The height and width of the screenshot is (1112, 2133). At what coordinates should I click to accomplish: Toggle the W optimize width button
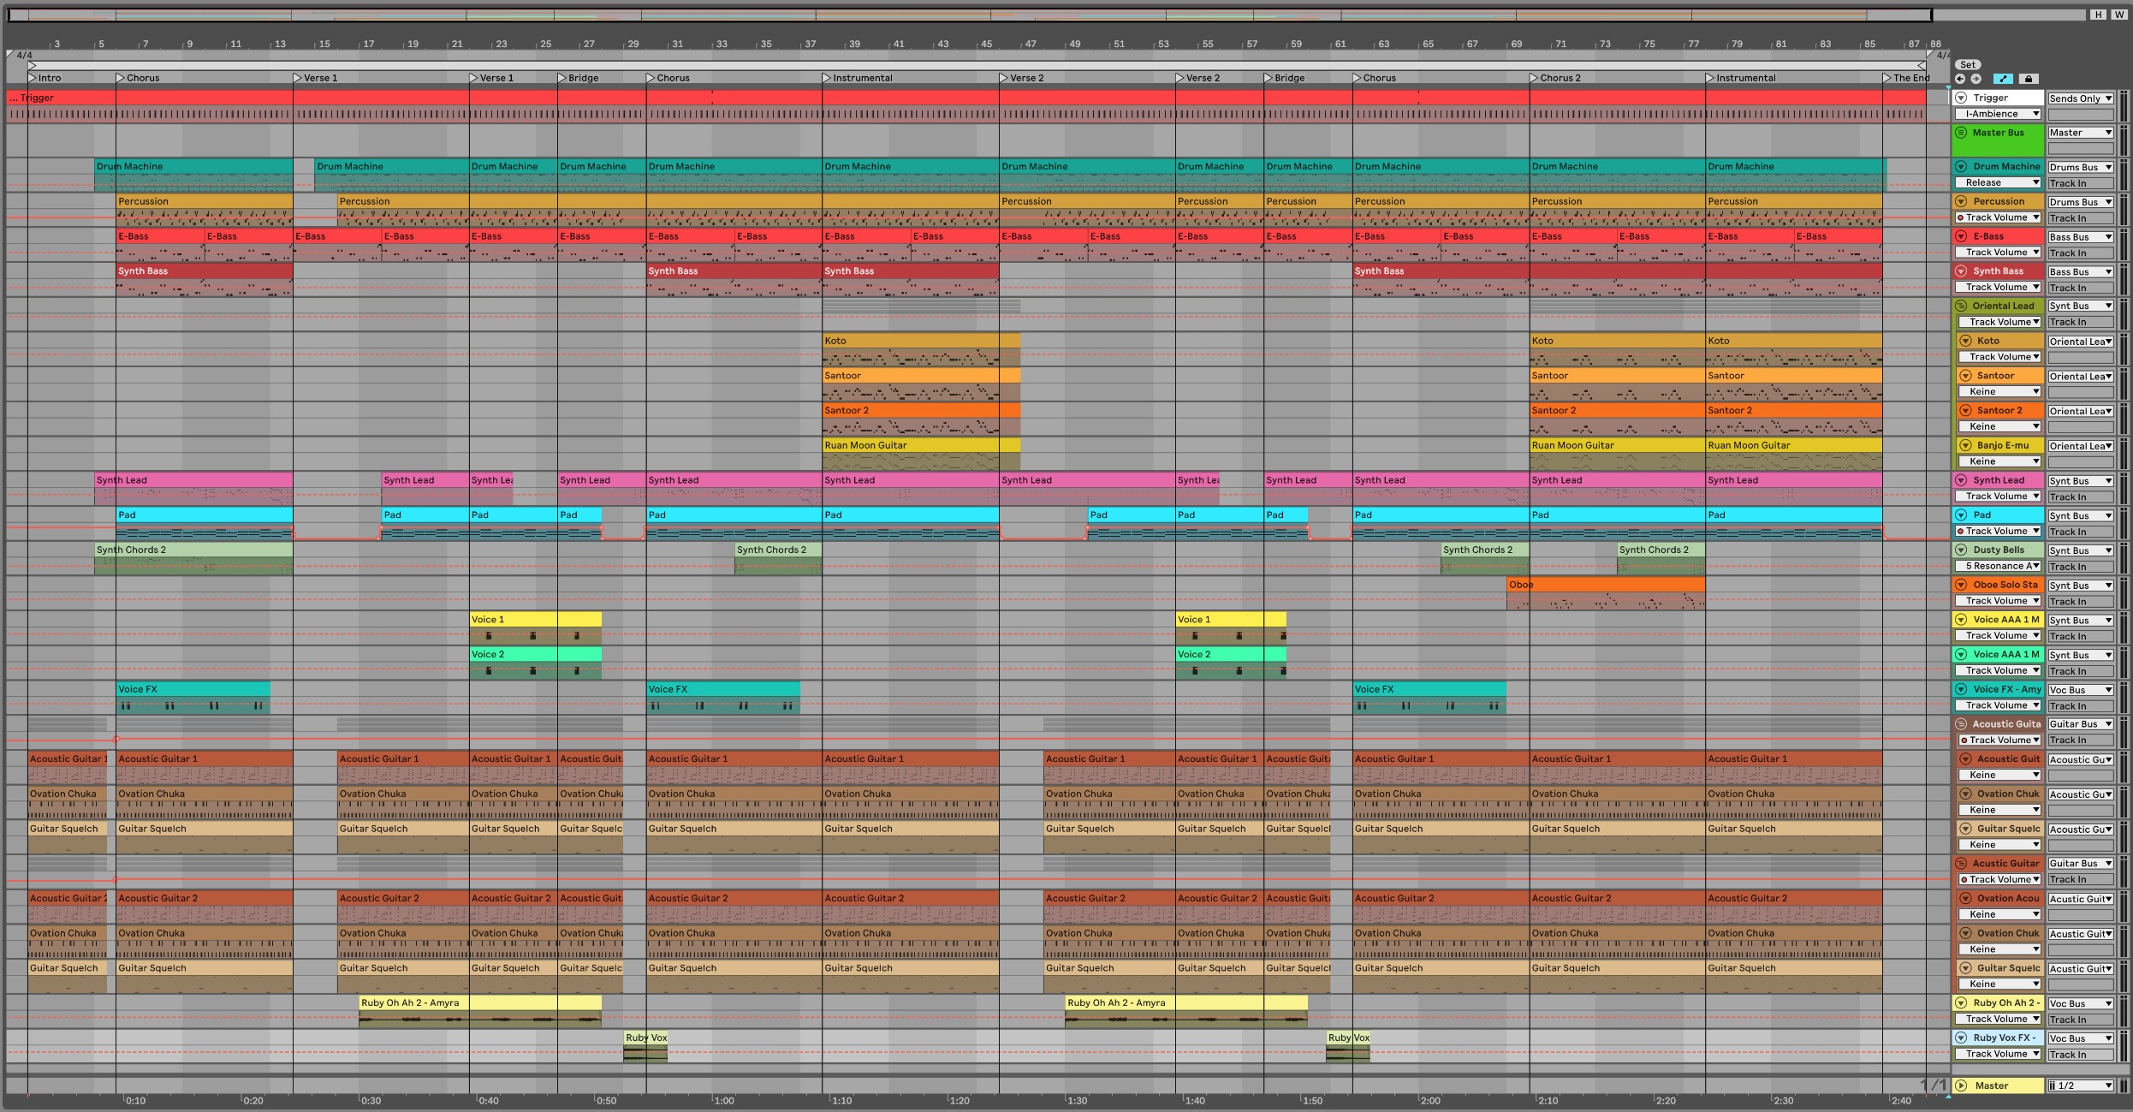(2118, 15)
